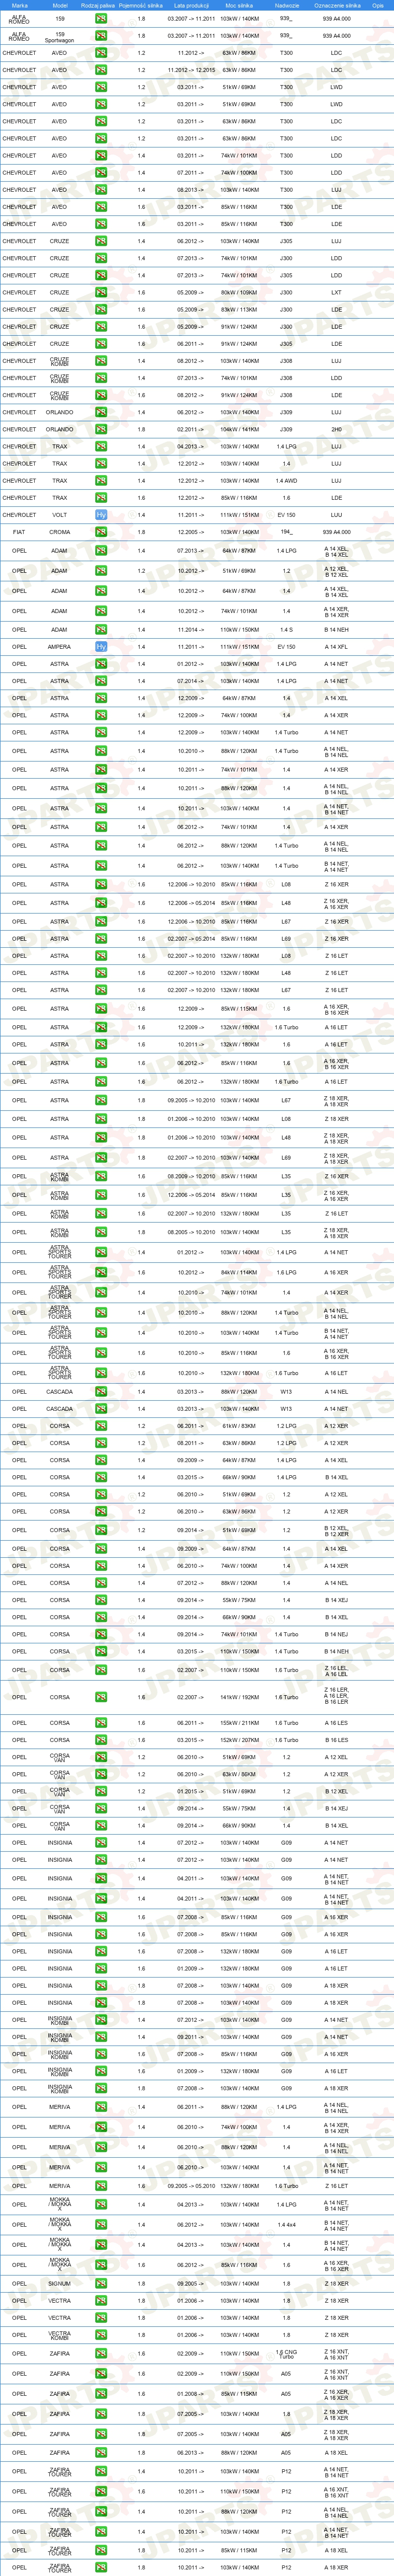Click the fuel icon in the Opel Signum row
Image resolution: width=394 pixels, height=2576 pixels.
[x=101, y=2283]
